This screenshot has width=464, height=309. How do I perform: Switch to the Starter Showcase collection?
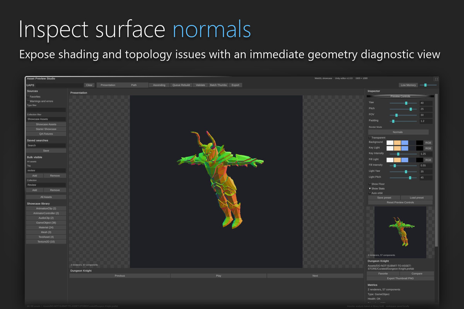[46, 129]
